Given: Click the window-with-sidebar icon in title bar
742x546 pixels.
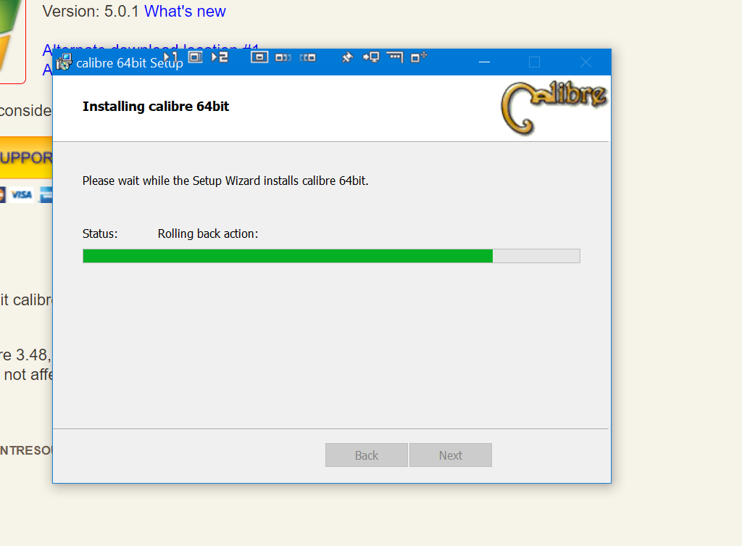Looking at the screenshot, I should (x=196, y=57).
